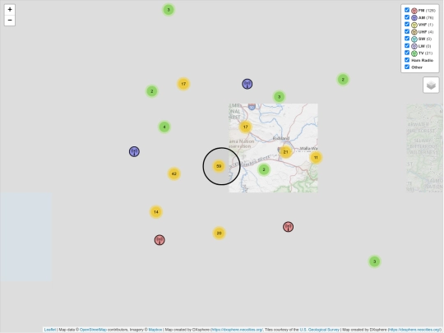Toggle the UHF layer checkbox

point(407,31)
